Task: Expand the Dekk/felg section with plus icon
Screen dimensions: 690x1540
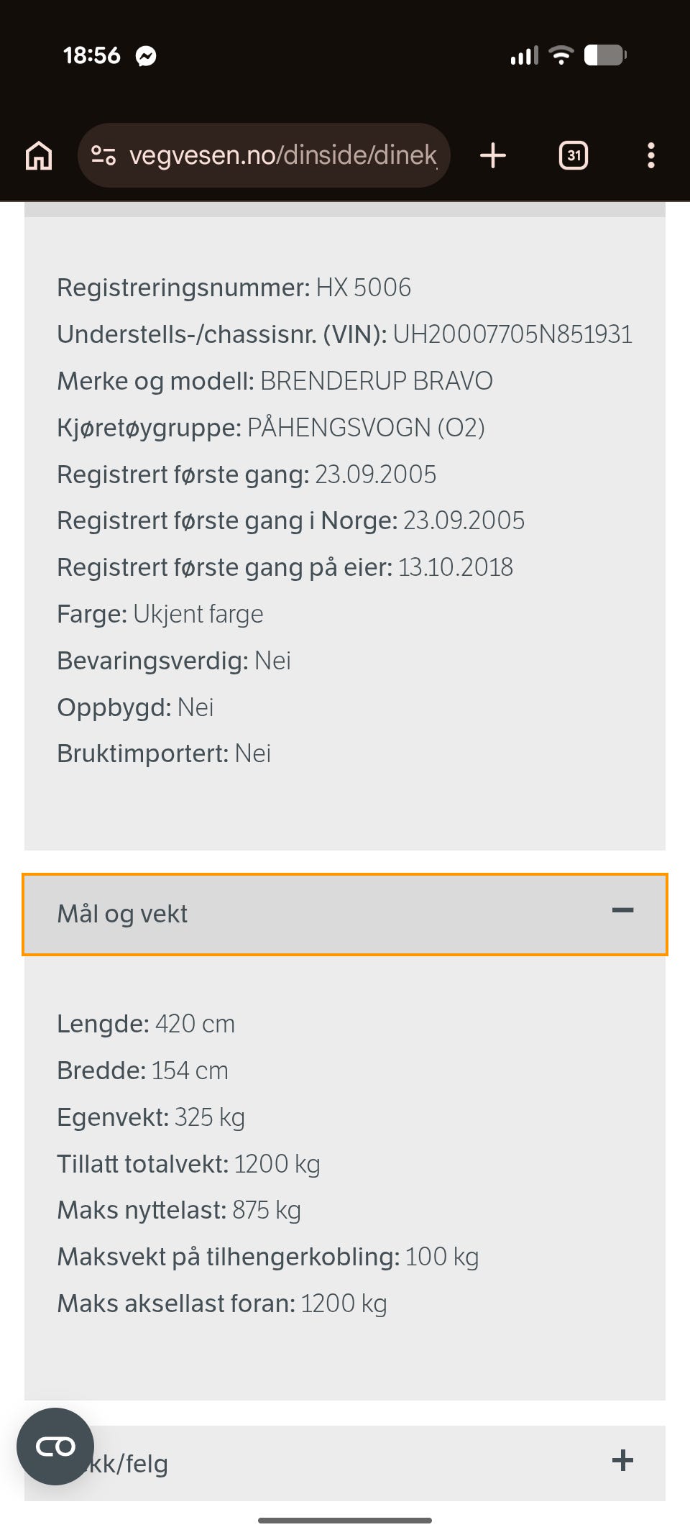Action: pos(622,1460)
